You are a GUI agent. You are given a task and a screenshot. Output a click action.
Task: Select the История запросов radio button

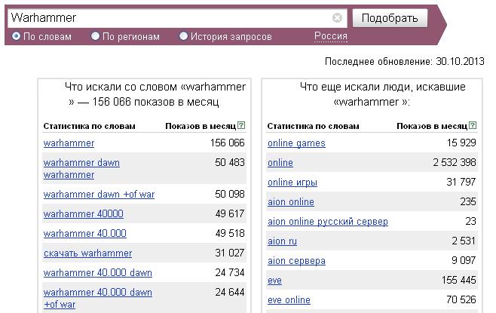(x=183, y=36)
